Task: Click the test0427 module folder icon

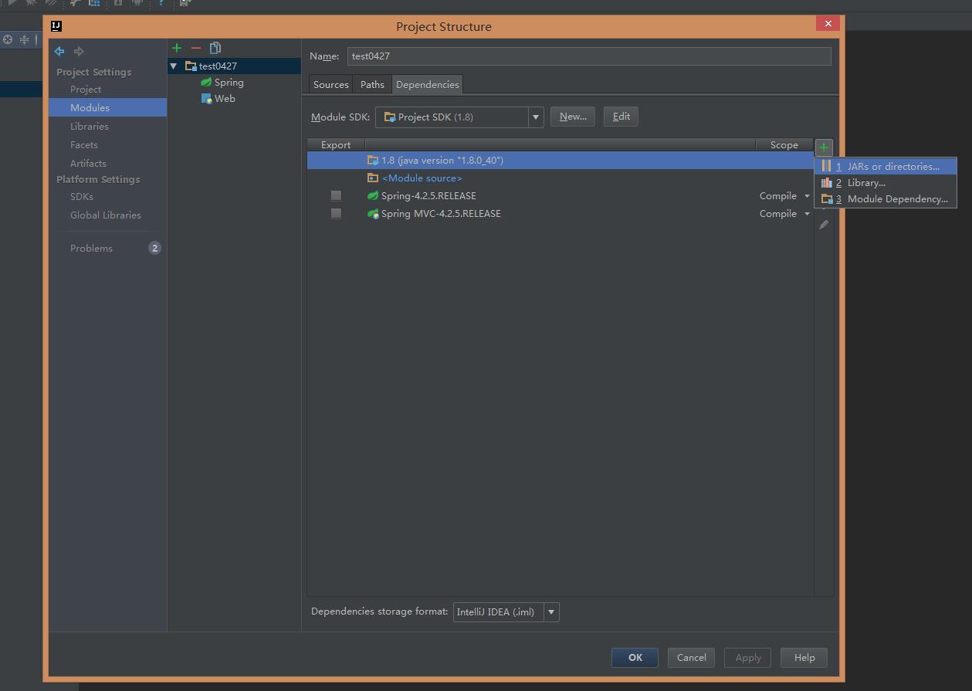Action: tap(191, 66)
